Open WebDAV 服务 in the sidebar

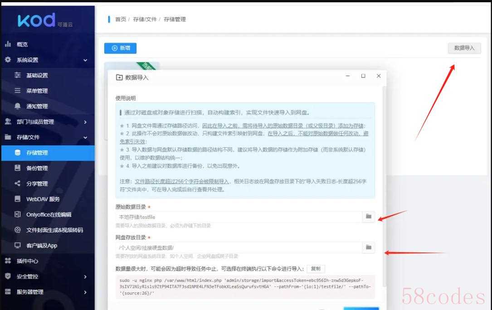pos(48,199)
